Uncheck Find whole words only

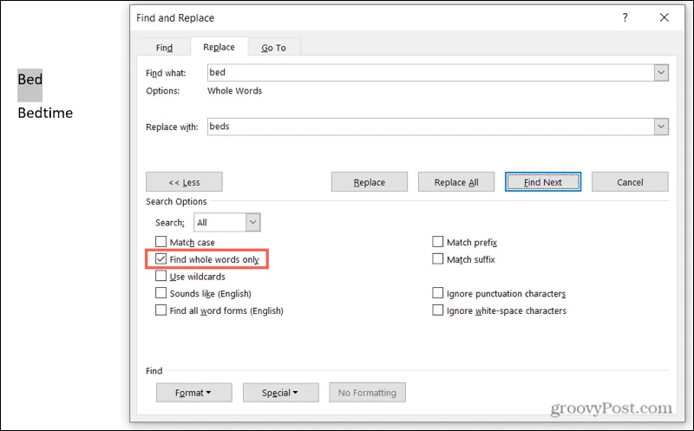click(160, 259)
